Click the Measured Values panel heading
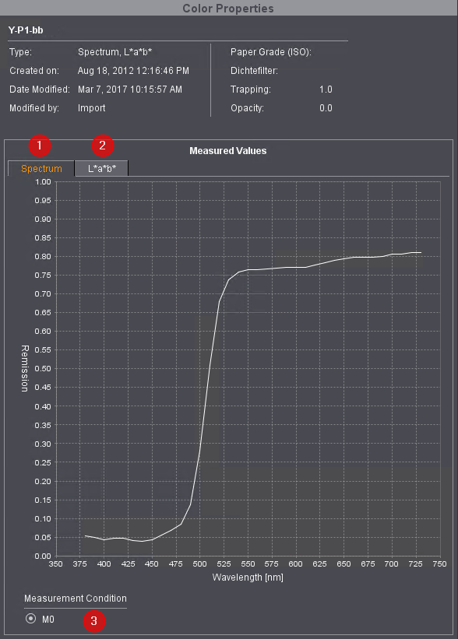This screenshot has width=458, height=639. pos(228,151)
